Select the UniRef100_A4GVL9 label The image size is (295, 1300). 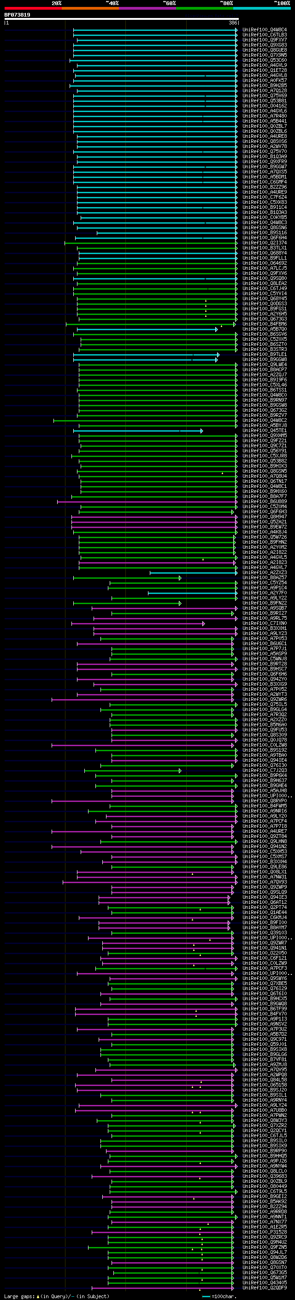point(264,65)
